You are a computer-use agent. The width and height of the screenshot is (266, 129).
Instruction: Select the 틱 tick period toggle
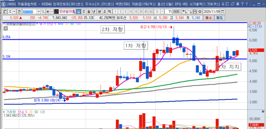(x=110, y=12)
